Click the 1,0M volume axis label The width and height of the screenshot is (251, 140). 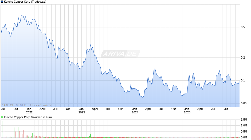244,125
